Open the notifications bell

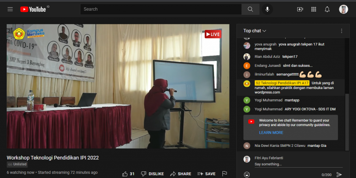point(327,9)
